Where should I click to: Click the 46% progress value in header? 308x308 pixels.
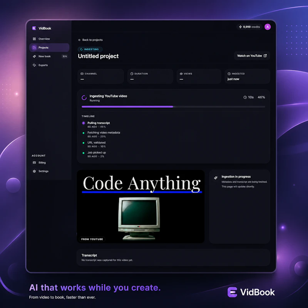[261, 97]
